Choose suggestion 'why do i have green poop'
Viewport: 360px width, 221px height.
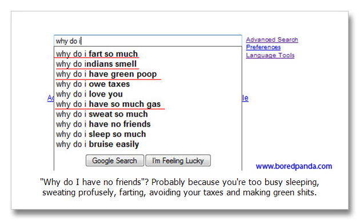(x=148, y=74)
